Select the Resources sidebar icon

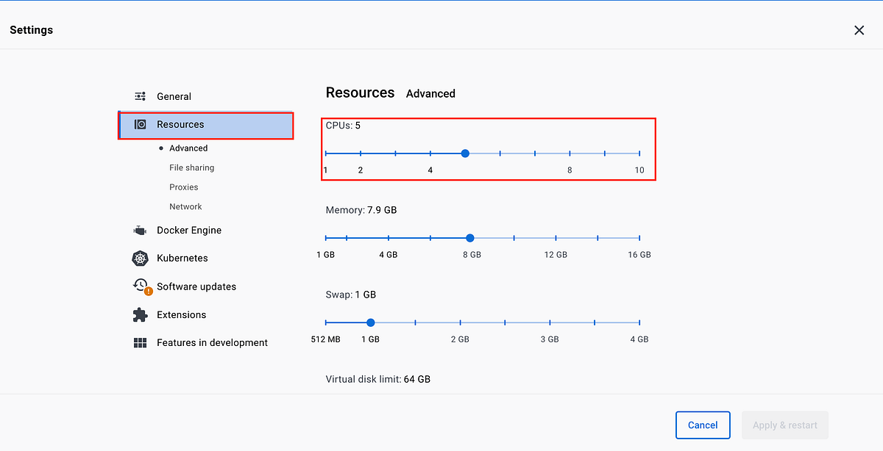139,125
